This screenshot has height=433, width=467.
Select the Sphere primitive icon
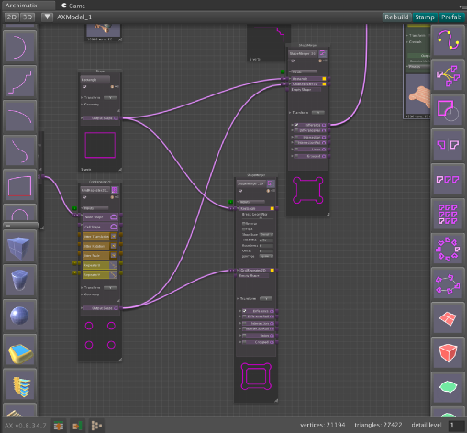(x=20, y=316)
